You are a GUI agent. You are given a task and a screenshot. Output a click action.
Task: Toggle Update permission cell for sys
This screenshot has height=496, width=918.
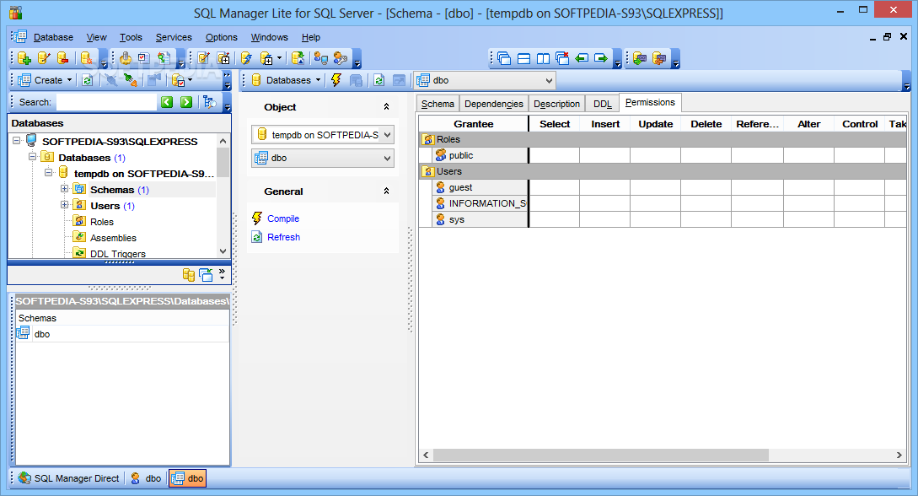tap(655, 219)
